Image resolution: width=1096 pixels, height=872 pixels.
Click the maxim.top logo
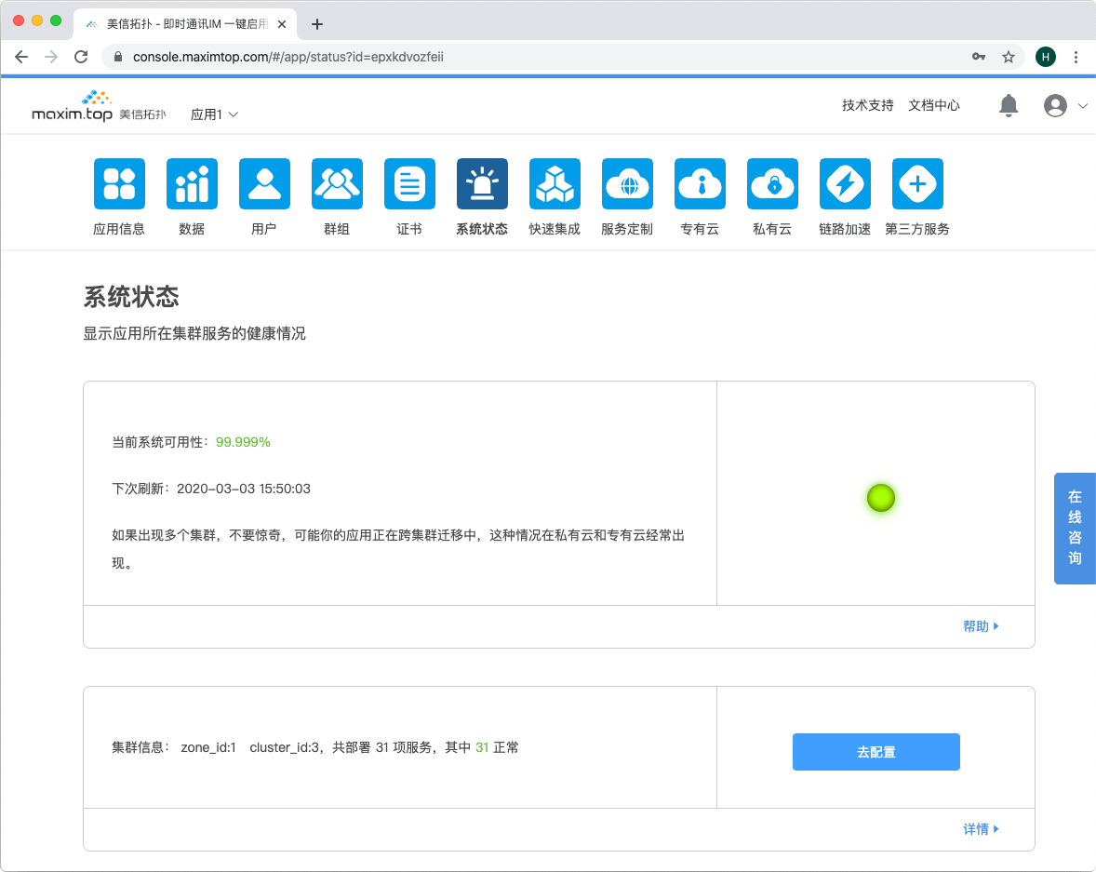click(99, 106)
